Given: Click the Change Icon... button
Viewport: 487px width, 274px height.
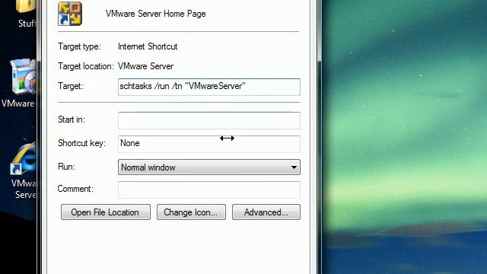Looking at the screenshot, I should (191, 212).
